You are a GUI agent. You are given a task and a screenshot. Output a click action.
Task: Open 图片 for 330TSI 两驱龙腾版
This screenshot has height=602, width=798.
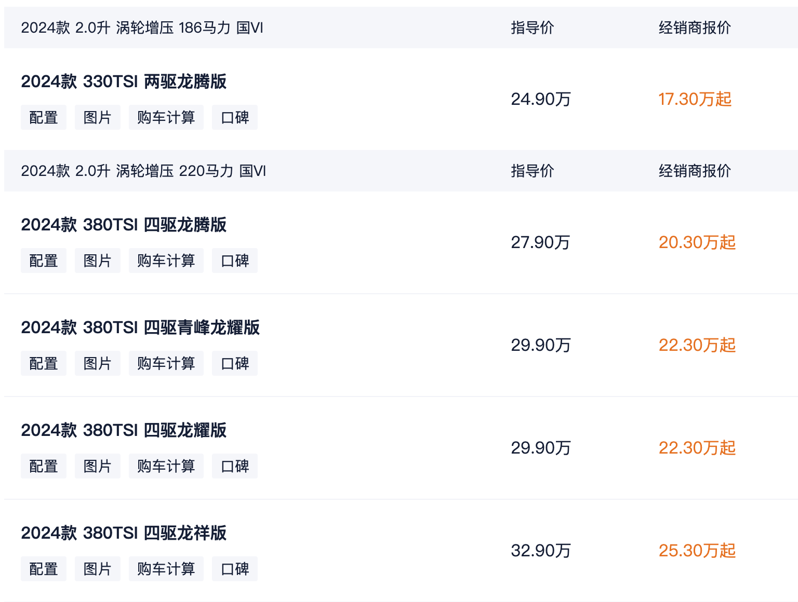98,117
